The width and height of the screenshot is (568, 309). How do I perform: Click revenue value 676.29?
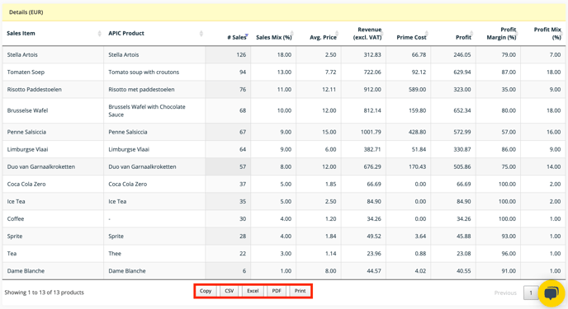372,167
